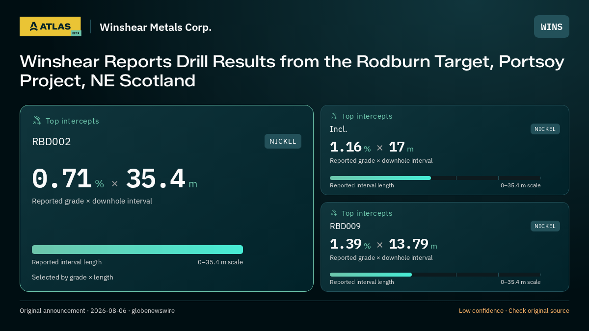Screen dimensions: 589x331
Task: Click the '0–35.4 m scale' label in the RBD009 card
Action: [521, 282]
